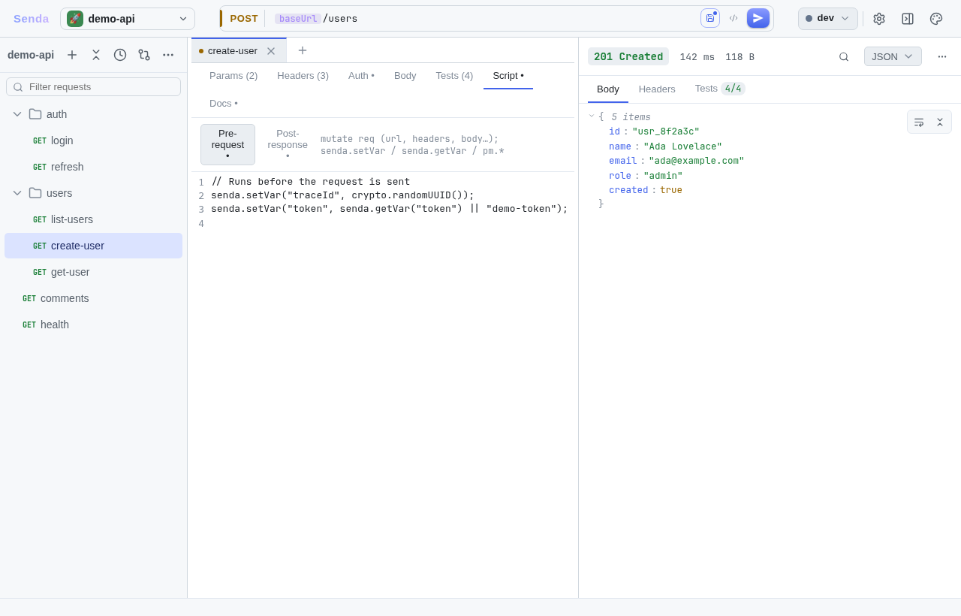Screen dimensions: 961x616
Task: Click the "admin" role value
Action: tap(663, 176)
